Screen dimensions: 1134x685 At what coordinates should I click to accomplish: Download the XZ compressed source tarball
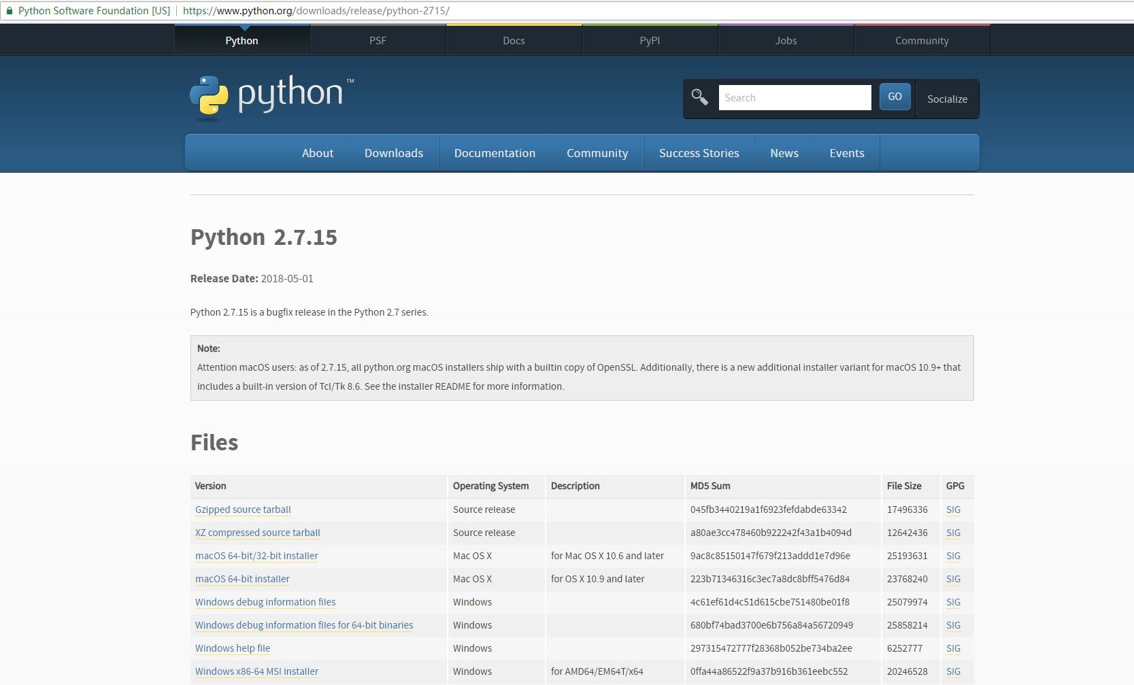pyautogui.click(x=258, y=533)
